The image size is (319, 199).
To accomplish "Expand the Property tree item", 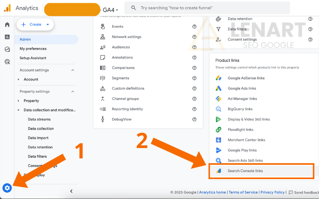I will click(x=18, y=101).
